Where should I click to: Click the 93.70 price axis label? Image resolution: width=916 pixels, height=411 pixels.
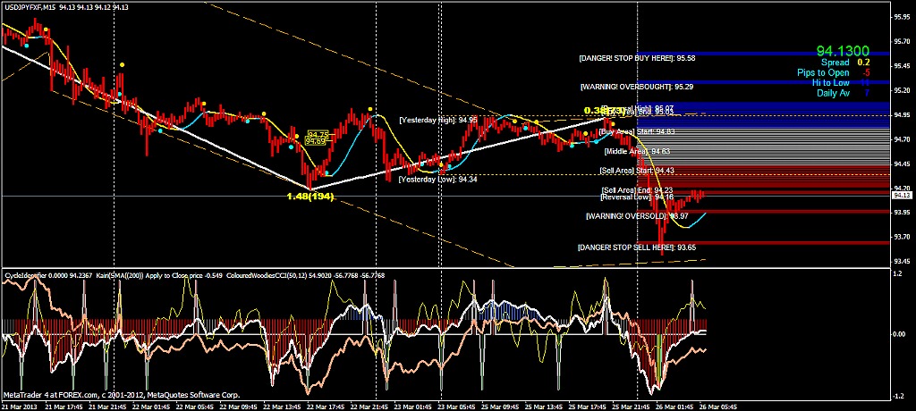(903, 237)
